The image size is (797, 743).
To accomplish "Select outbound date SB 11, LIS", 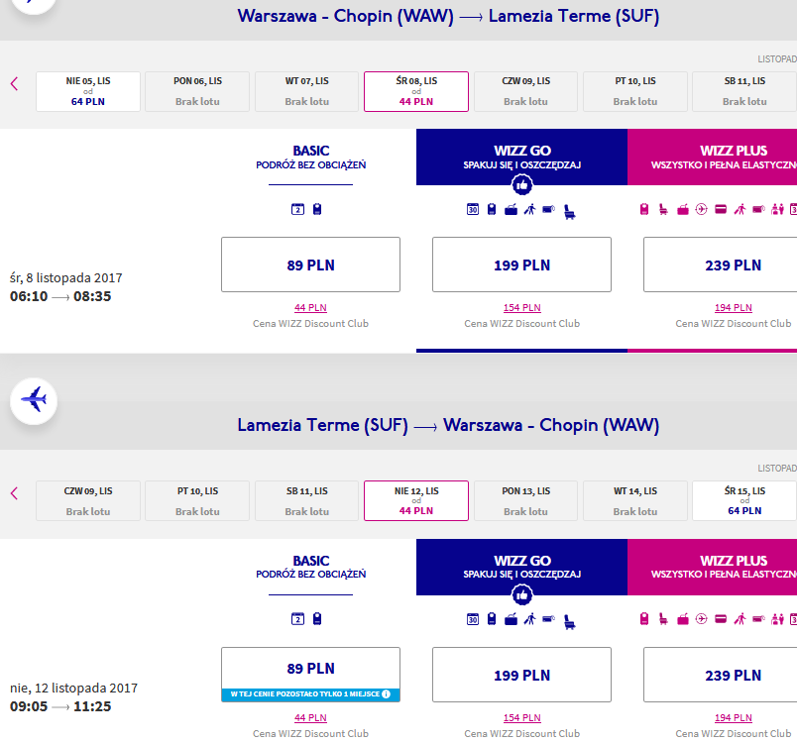I will [x=744, y=91].
